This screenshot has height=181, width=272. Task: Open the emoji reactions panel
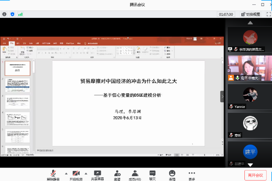[172, 174]
